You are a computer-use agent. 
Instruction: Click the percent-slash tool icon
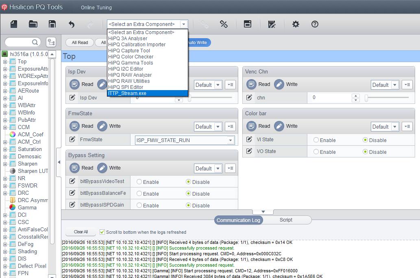[x=224, y=24]
